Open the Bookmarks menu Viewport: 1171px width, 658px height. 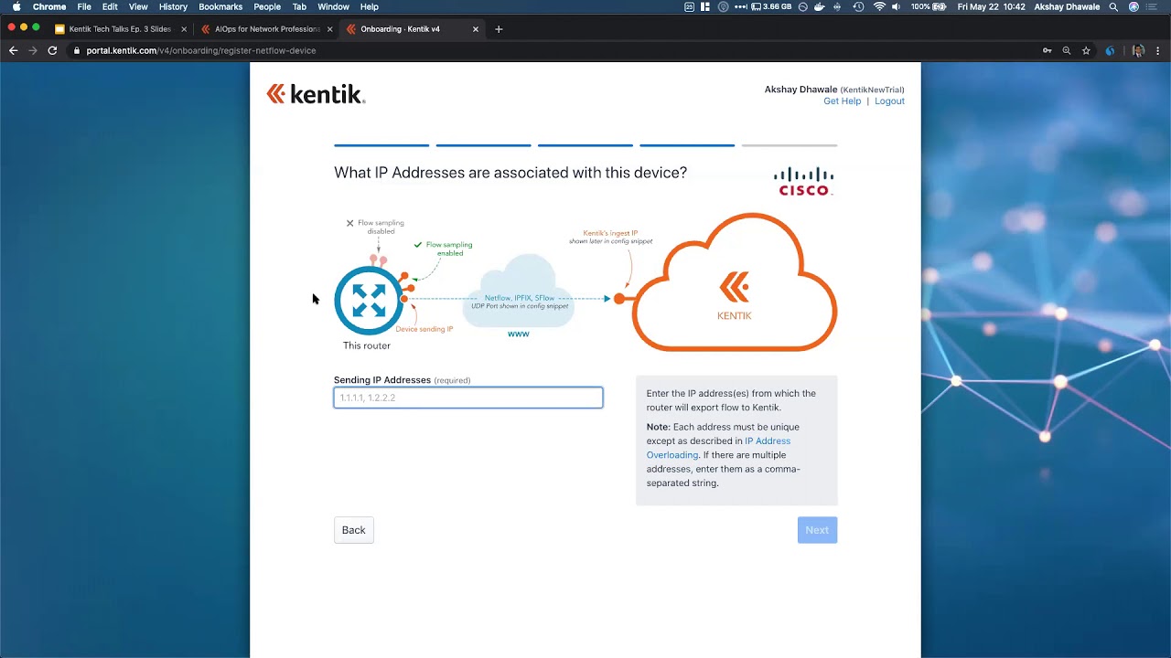coord(220,6)
